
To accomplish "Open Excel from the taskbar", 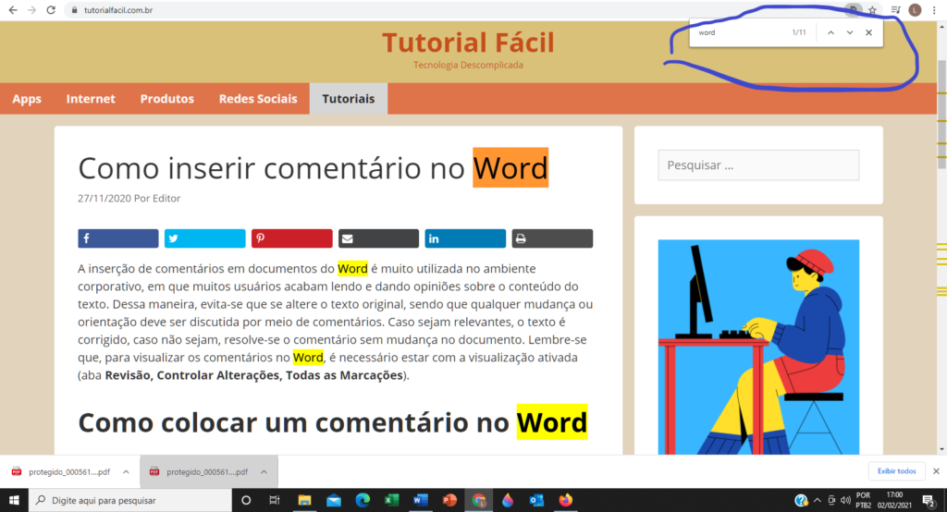I will pyautogui.click(x=391, y=500).
